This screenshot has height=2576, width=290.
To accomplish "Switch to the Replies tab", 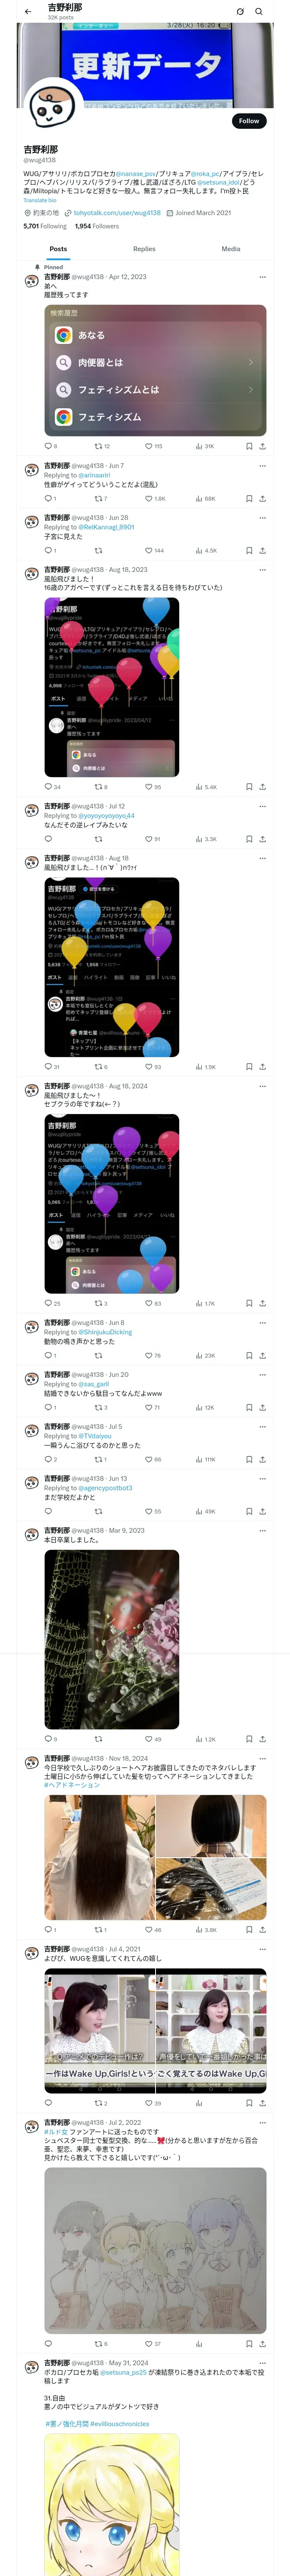I will pyautogui.click(x=144, y=249).
